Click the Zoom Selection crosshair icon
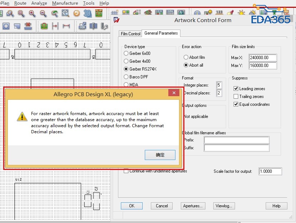This screenshot has height=223, width=296. pyautogui.click(x=66, y=13)
